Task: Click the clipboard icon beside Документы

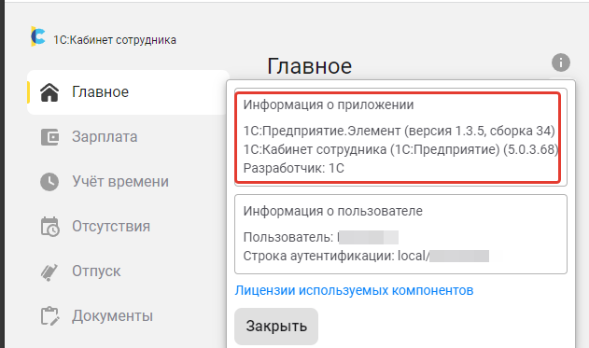Action: (x=49, y=316)
